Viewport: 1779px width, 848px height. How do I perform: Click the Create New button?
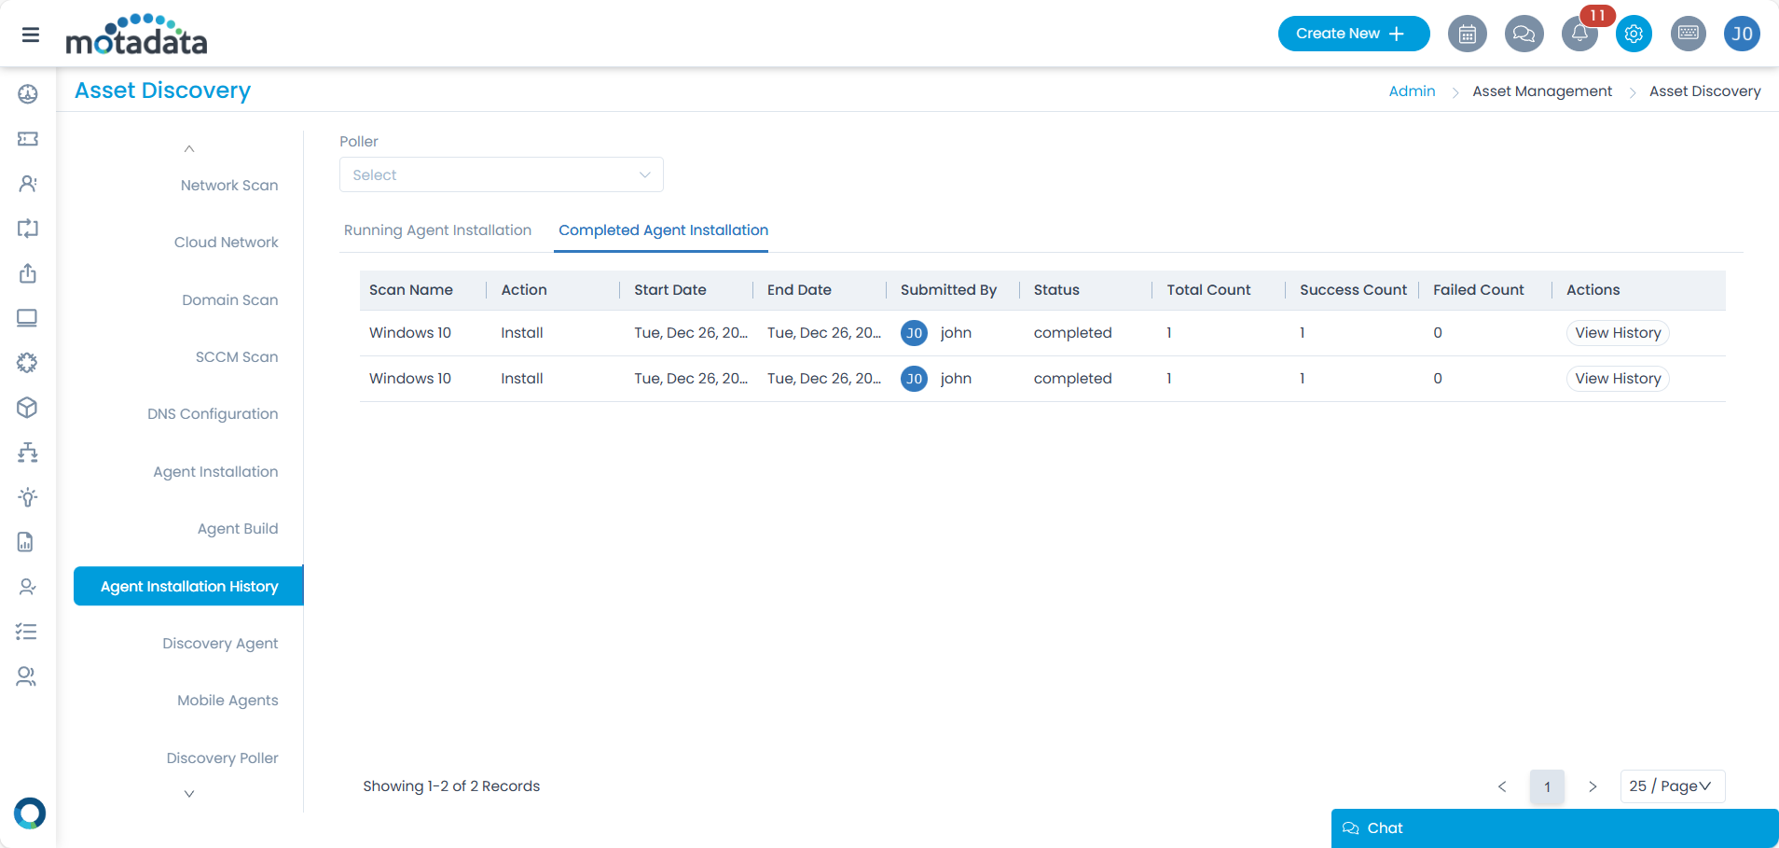pyautogui.click(x=1353, y=34)
